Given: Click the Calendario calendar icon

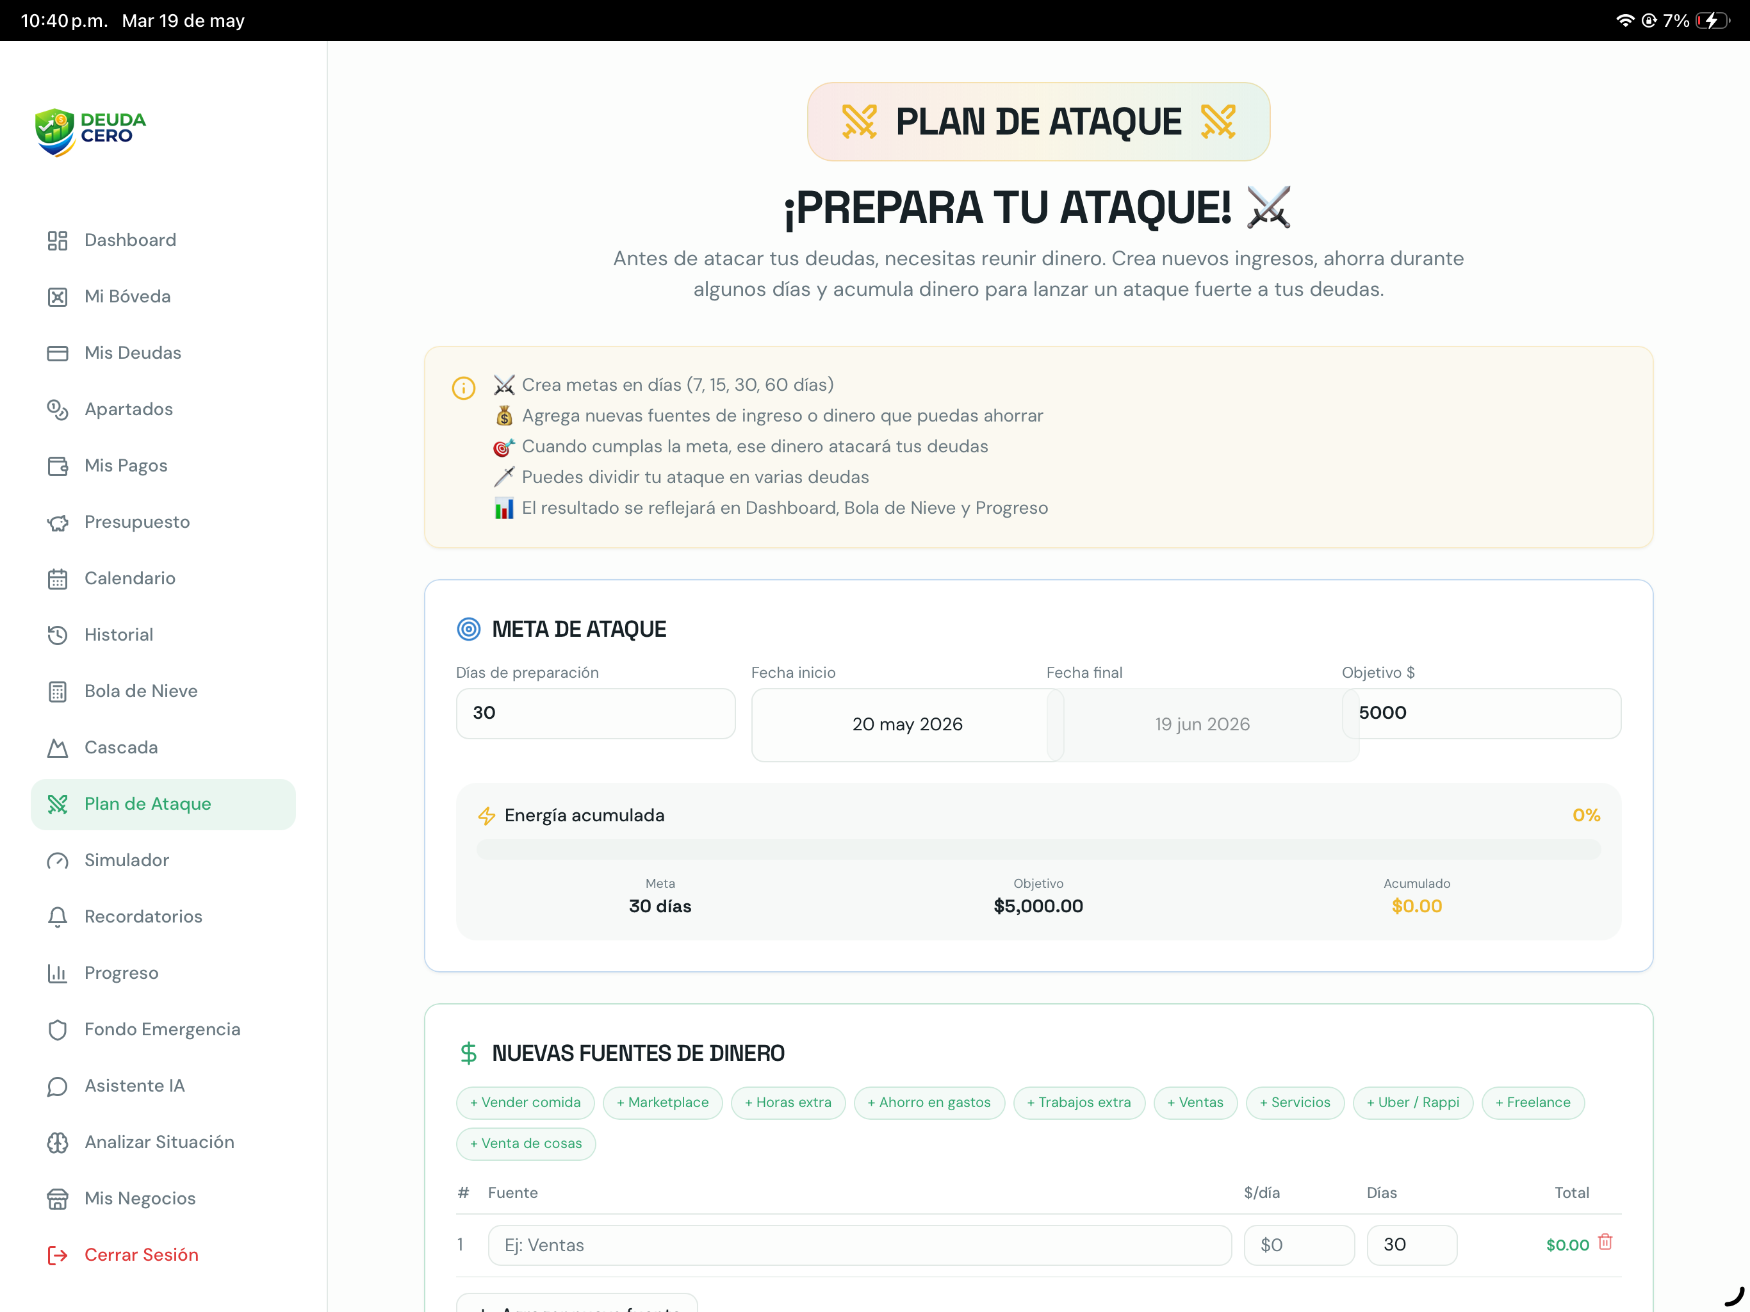Looking at the screenshot, I should [57, 578].
